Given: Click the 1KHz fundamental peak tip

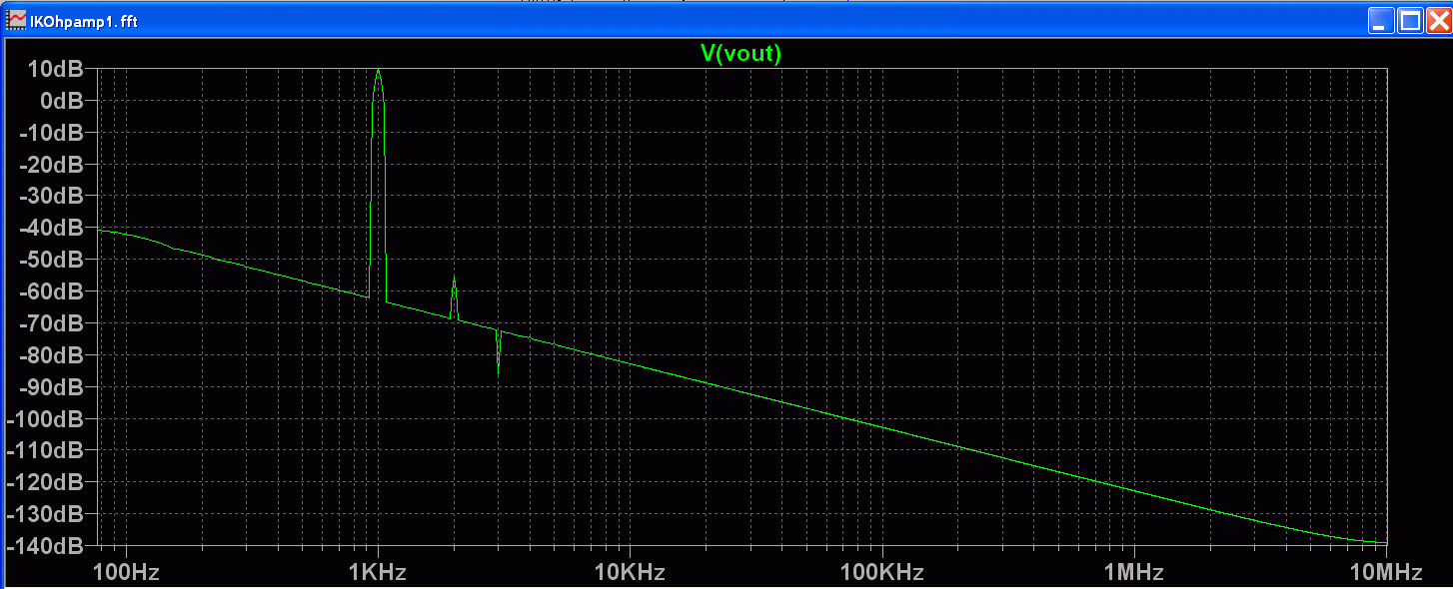Looking at the screenshot, I should pyautogui.click(x=378, y=70).
